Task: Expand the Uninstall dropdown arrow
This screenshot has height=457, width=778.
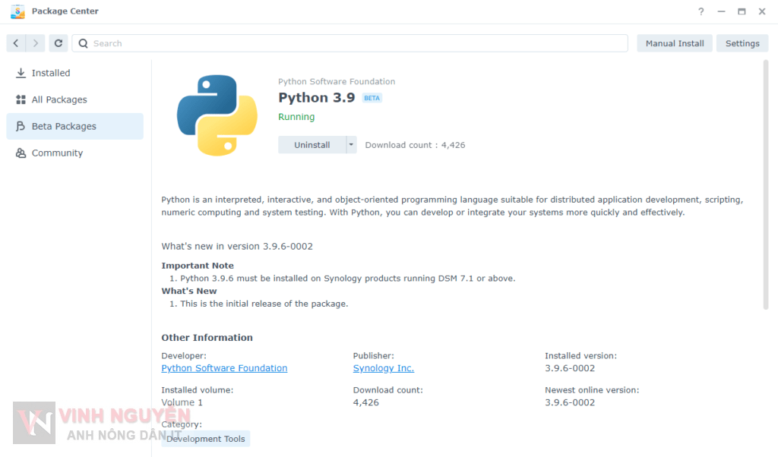Action: click(351, 144)
